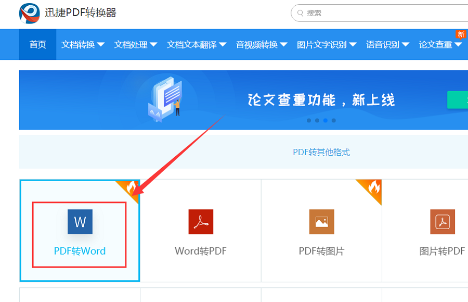Viewport: 468px width, 302px height.
Task: Open the 音视频转换 menu
Action: pyautogui.click(x=257, y=45)
